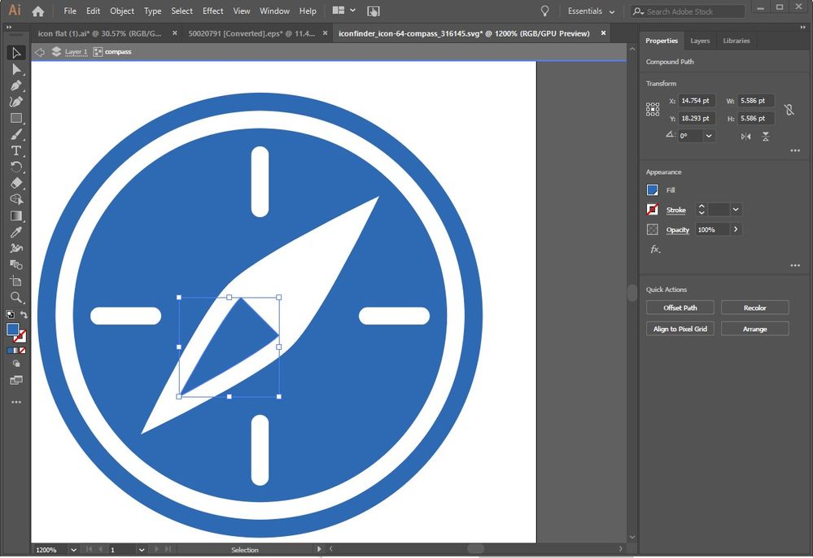
Task: Show more Transform options
Action: (795, 150)
